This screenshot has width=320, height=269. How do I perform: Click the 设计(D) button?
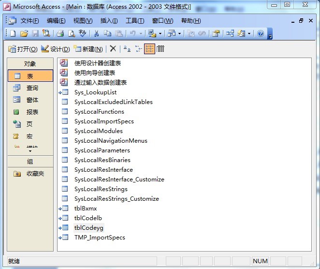(x=55, y=49)
